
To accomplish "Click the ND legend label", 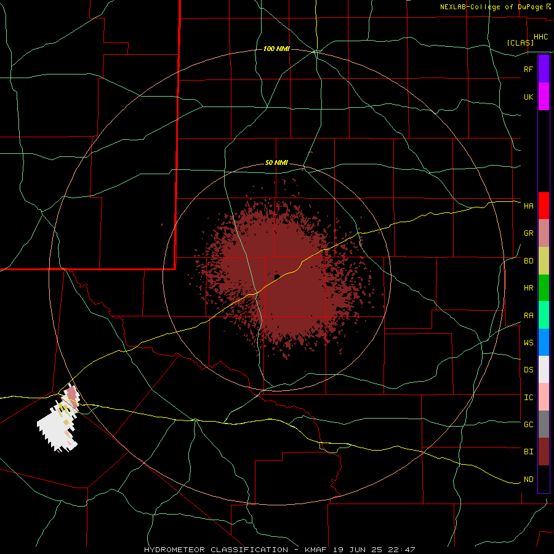I will click(x=528, y=480).
